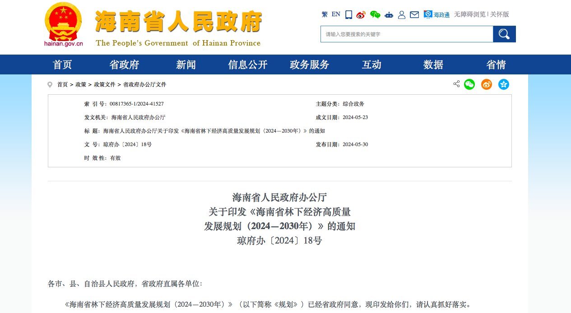This screenshot has height=313, width=571.
Task: Open the 政务服务 menu item
Action: (x=309, y=64)
